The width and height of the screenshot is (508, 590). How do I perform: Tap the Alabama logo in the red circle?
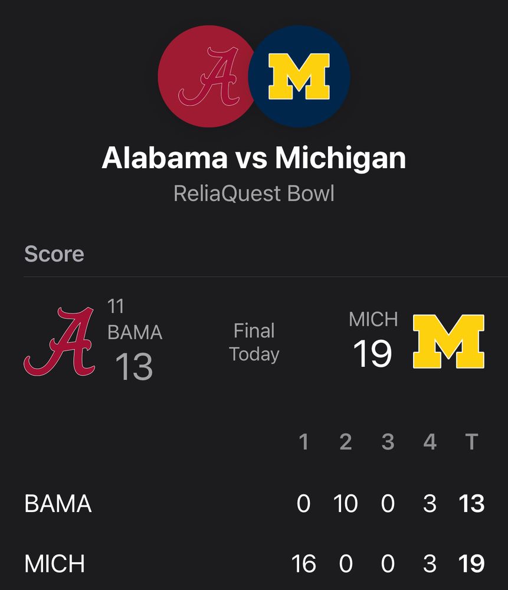pos(209,76)
